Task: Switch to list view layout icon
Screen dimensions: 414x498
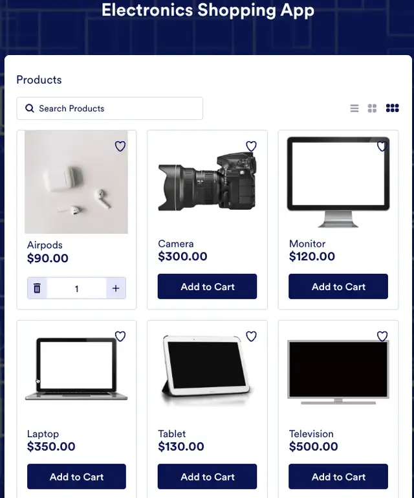Action: (x=354, y=108)
